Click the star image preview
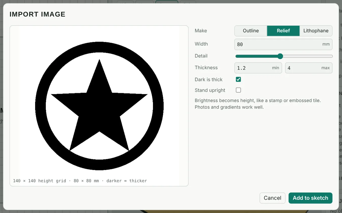This screenshot has width=342, height=213. pos(99,106)
